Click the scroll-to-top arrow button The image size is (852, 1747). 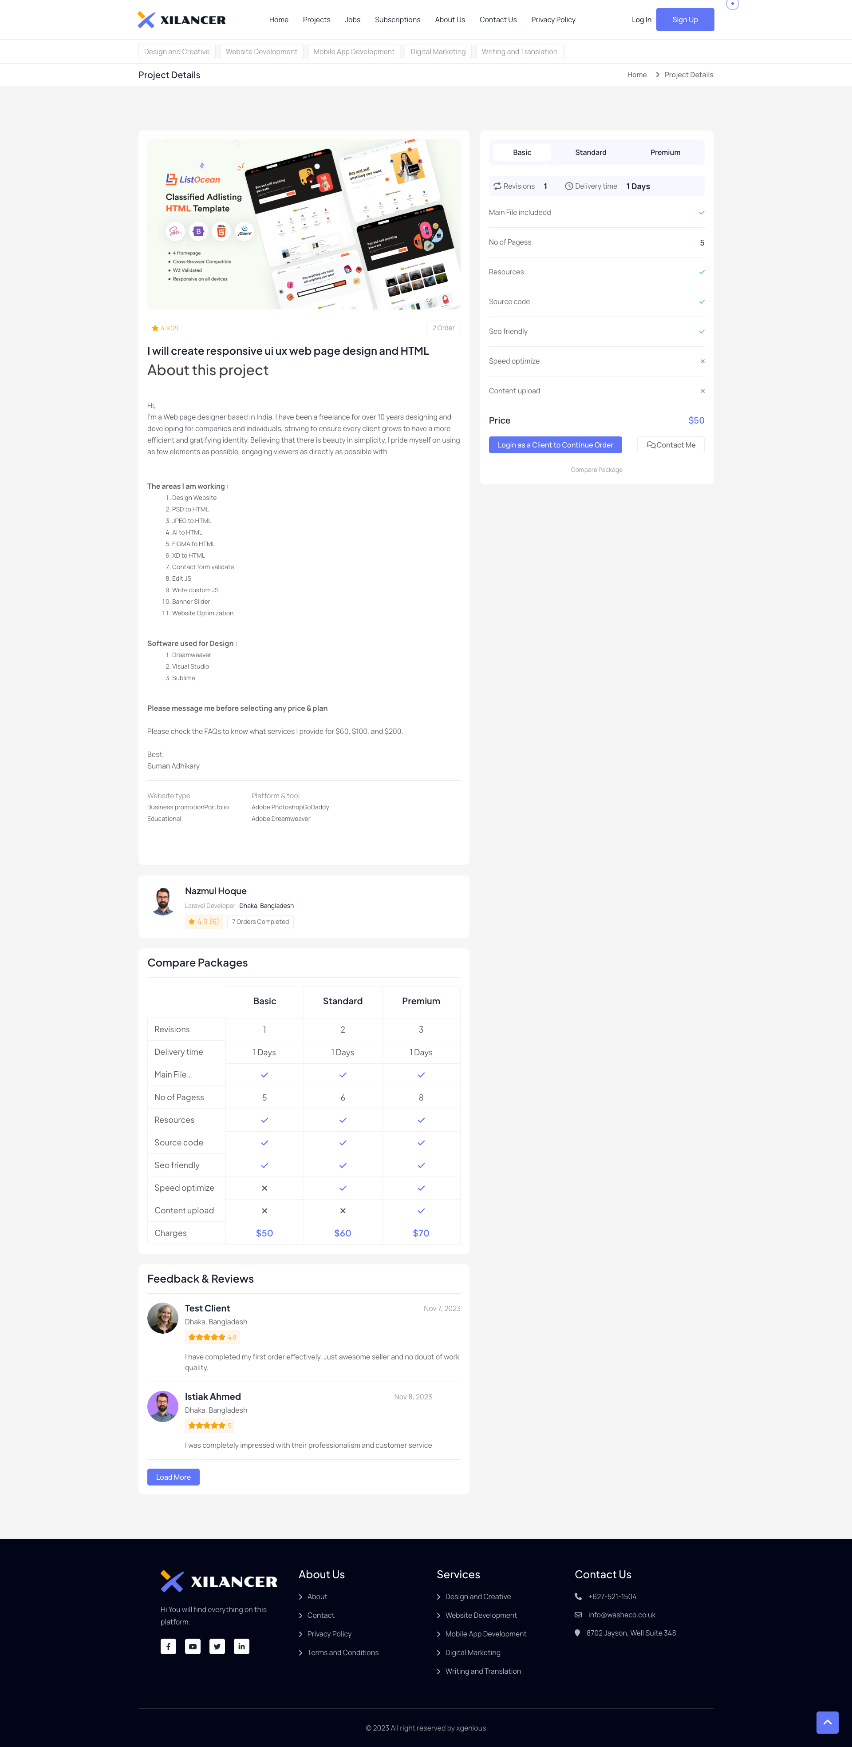[x=827, y=1722]
